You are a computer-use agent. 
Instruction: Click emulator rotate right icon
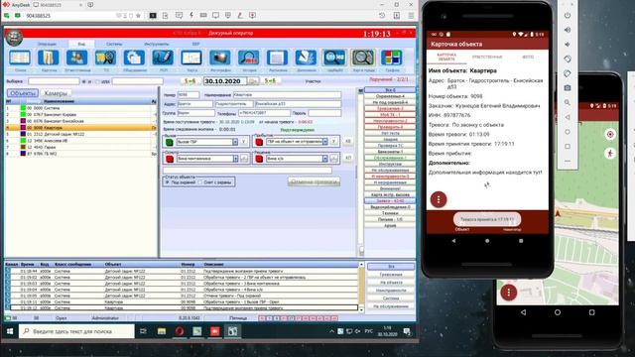[x=568, y=73]
